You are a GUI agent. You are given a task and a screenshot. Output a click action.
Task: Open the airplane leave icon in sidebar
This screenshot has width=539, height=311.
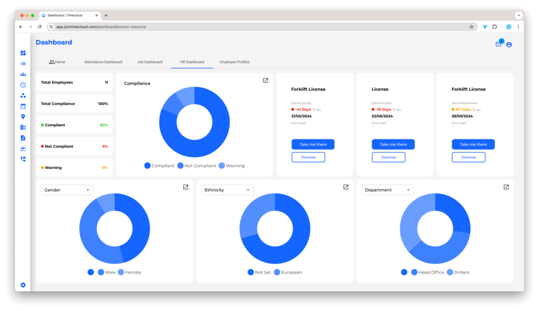click(x=23, y=148)
